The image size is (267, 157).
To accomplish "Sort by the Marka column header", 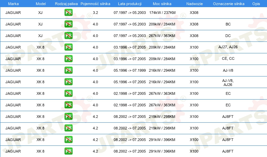I will point(13,4).
